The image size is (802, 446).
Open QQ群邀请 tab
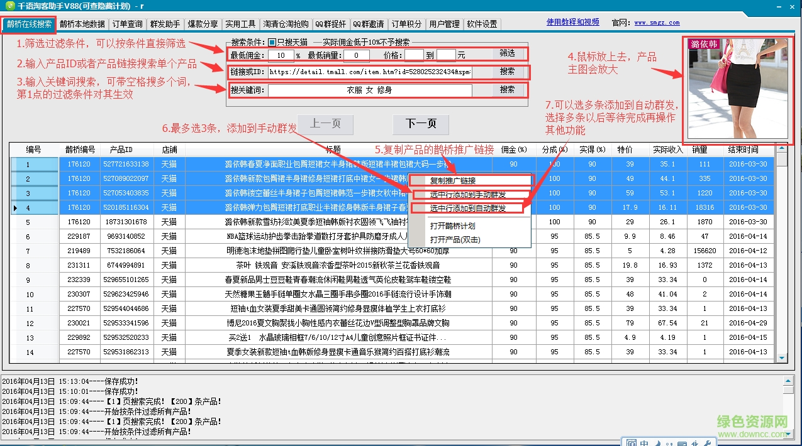click(369, 24)
